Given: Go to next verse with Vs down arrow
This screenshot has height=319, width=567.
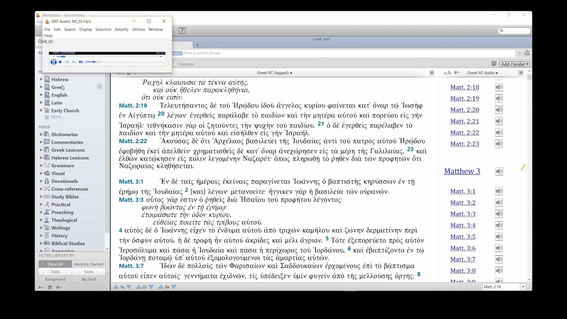Looking at the screenshot, I should coord(129,287).
